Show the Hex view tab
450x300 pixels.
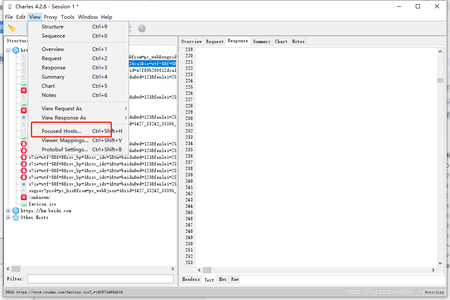tap(222, 279)
